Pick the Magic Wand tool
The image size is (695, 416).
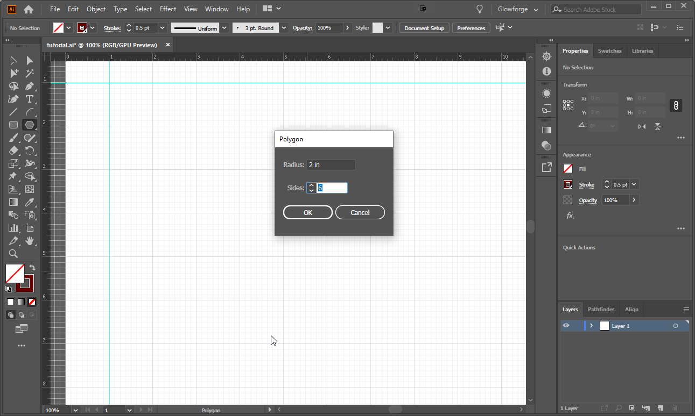30,73
